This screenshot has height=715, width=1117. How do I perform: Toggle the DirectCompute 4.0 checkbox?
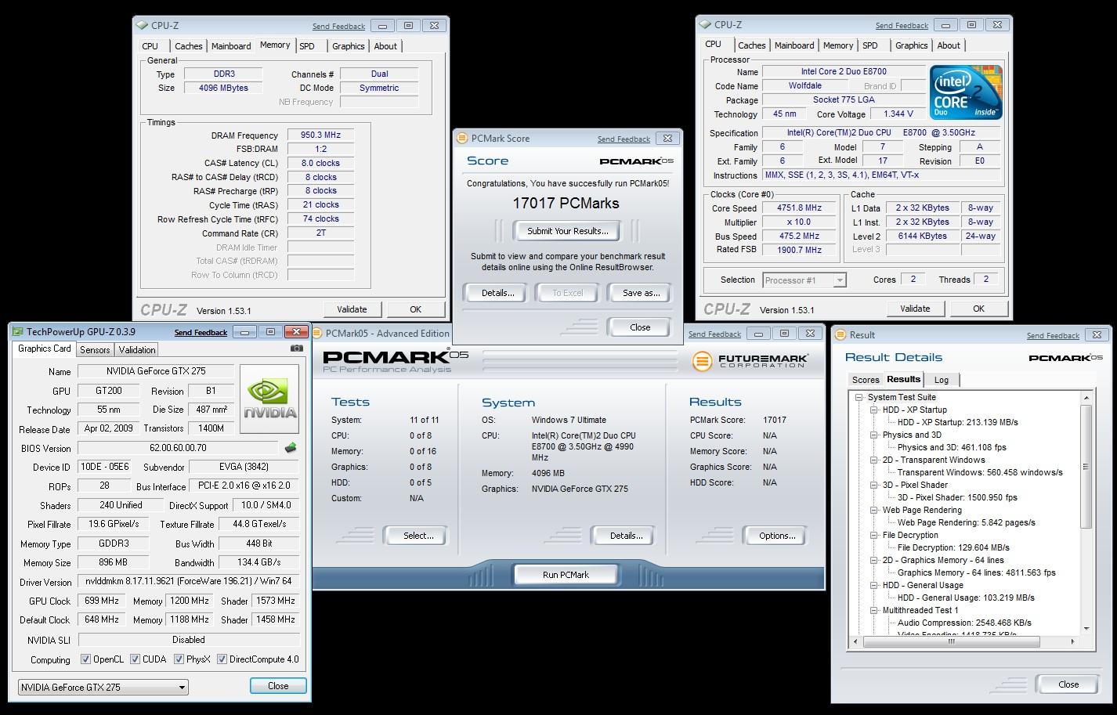(222, 659)
